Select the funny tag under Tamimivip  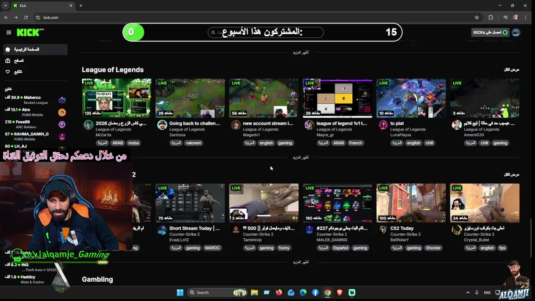(284, 248)
